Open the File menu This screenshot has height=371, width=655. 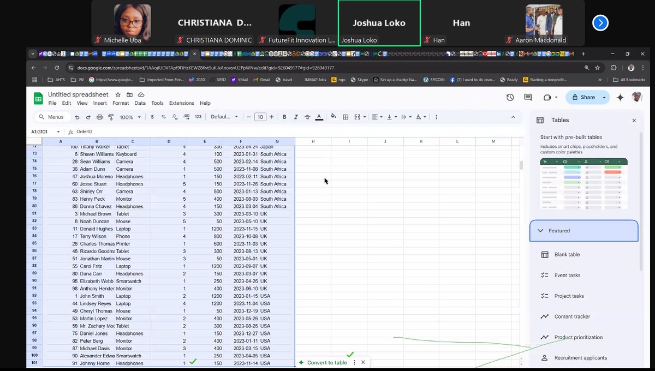click(52, 103)
